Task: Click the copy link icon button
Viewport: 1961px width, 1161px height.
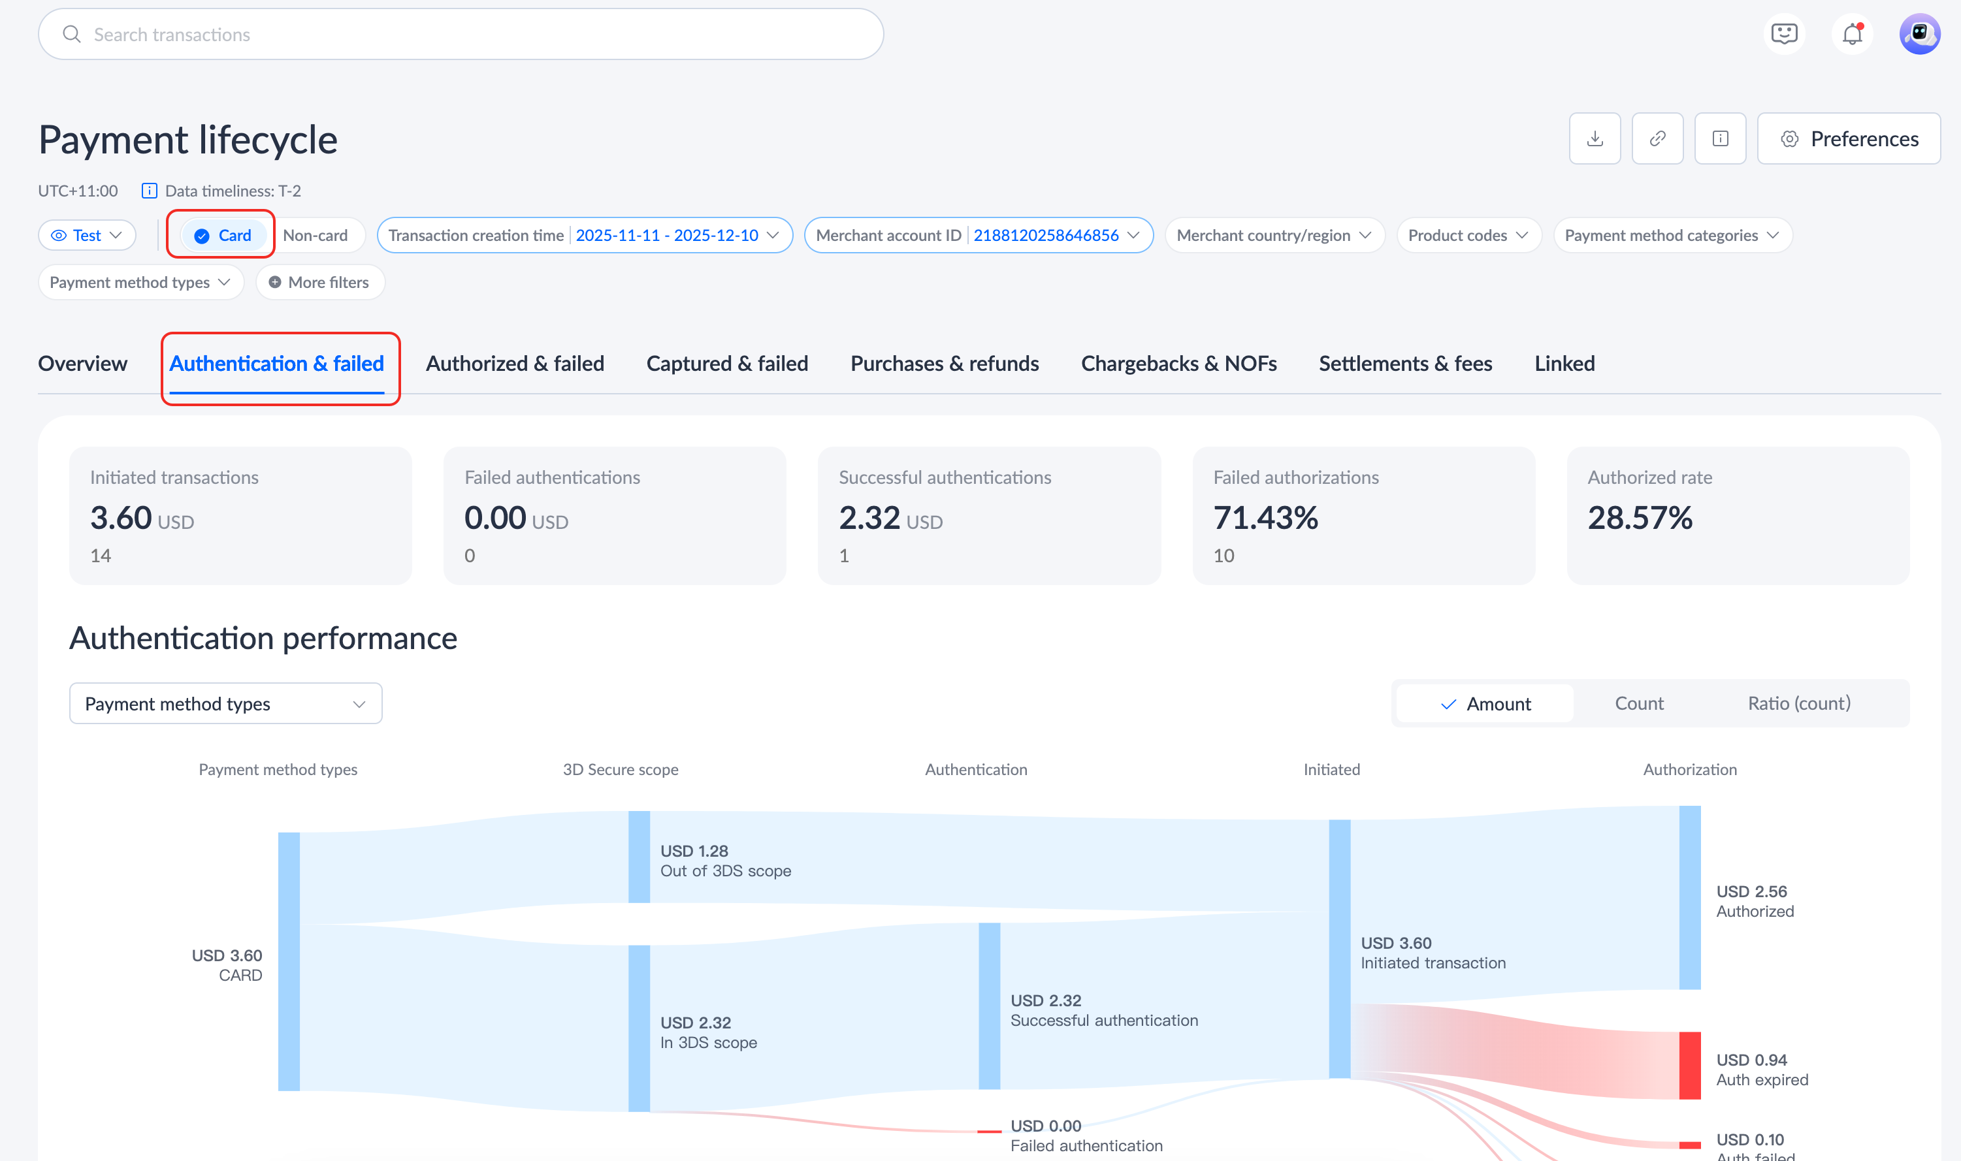Action: point(1657,138)
